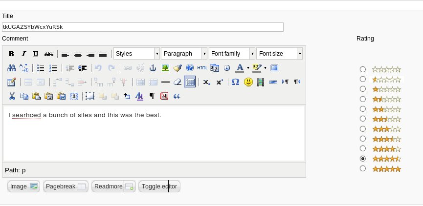The width and height of the screenshot is (423, 206).
Task: Select one star rating
Action: point(363,89)
